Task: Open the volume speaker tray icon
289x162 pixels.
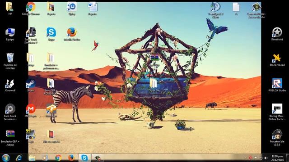Action: click(x=266, y=158)
